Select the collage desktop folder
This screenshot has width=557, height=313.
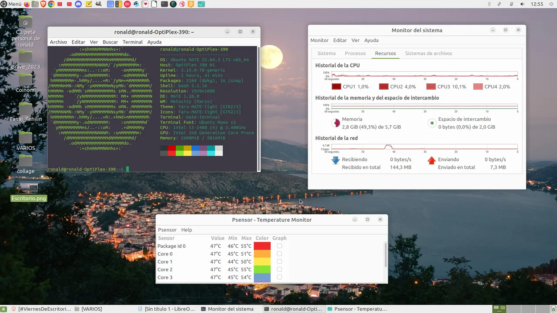click(25, 164)
